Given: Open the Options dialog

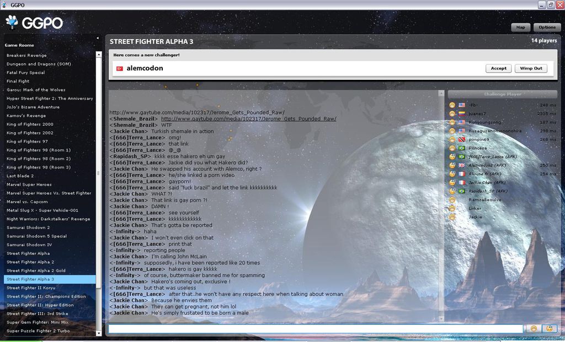Looking at the screenshot, I should click(547, 28).
